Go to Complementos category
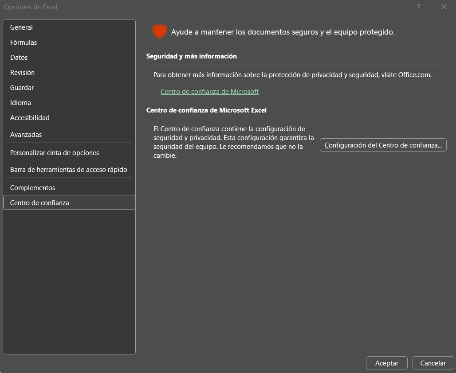The width and height of the screenshot is (456, 373). [x=69, y=188]
